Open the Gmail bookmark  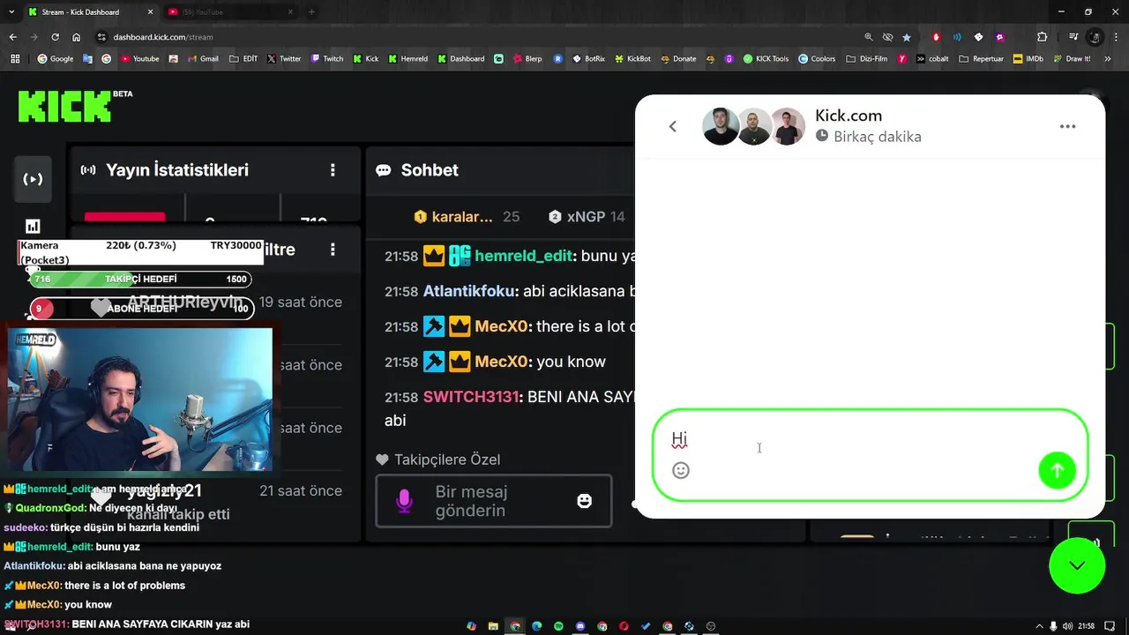tap(202, 59)
